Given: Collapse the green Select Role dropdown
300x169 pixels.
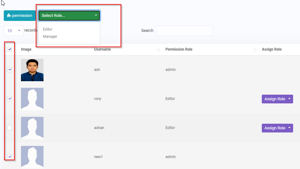Looking at the screenshot, I should [69, 16].
